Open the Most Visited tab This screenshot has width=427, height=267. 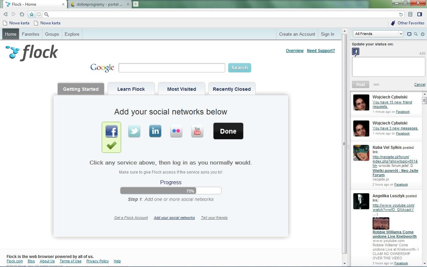click(x=181, y=89)
